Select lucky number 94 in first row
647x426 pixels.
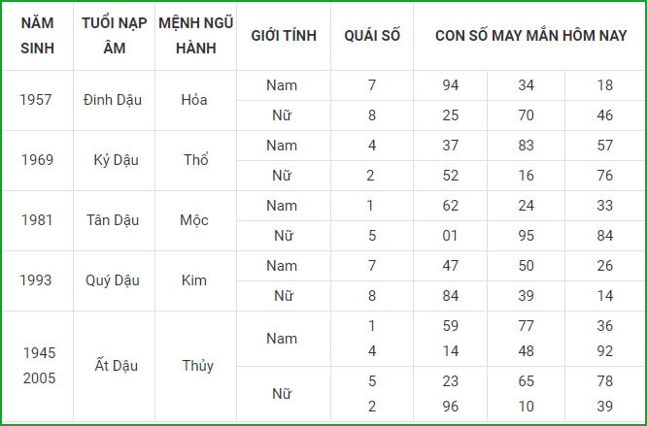pos(451,85)
